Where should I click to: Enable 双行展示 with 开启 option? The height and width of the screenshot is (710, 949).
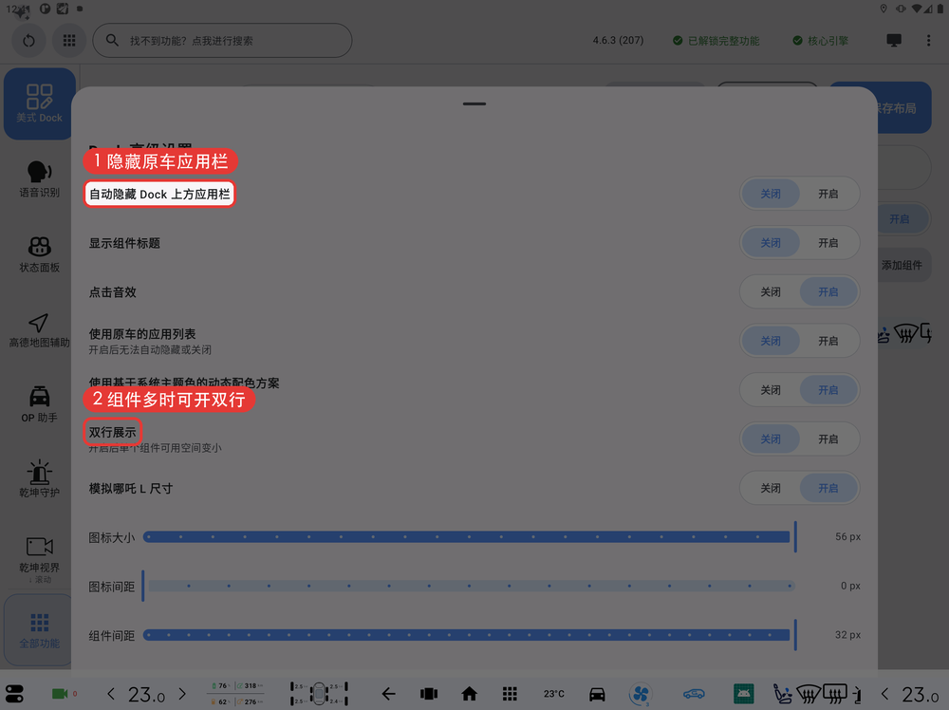click(828, 439)
